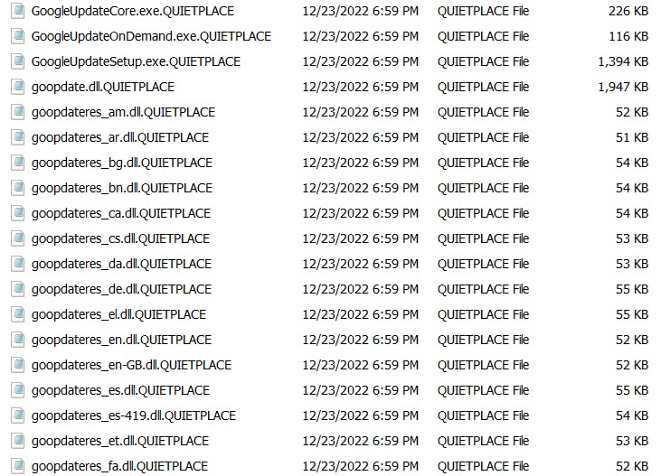Click the icon of goopdateres_cs.dll.QUIETPLACE
670x476 pixels.
(x=18, y=238)
